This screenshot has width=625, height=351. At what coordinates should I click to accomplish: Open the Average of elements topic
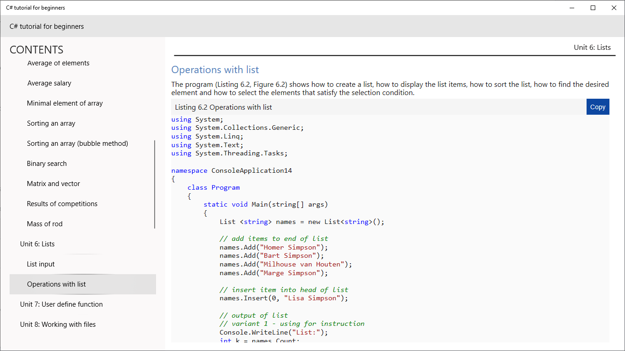(58, 64)
